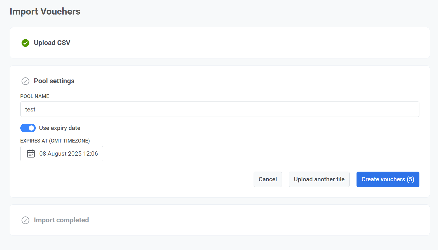Expand the Import completed step
The height and width of the screenshot is (250, 438).
pyautogui.click(x=61, y=220)
